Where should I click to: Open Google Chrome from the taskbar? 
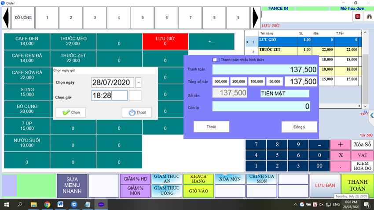[47, 204]
